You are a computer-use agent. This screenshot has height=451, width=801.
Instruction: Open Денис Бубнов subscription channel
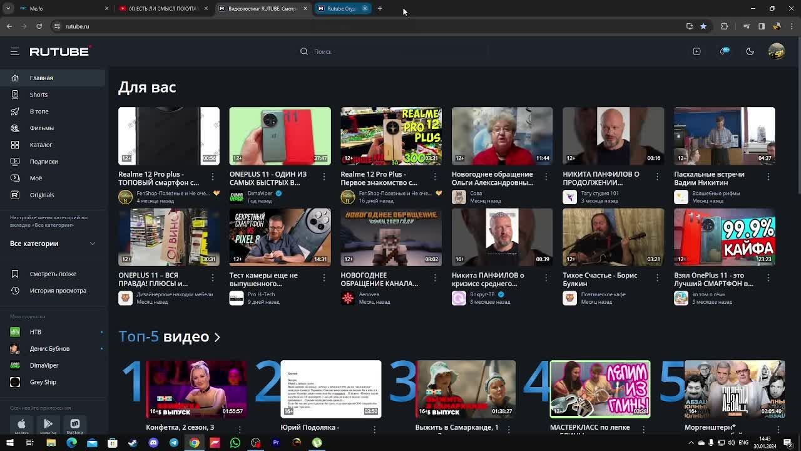[53, 348]
